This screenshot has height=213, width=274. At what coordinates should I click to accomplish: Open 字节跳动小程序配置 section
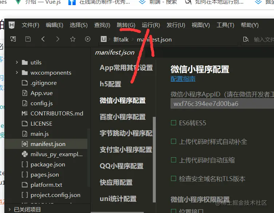(126, 133)
